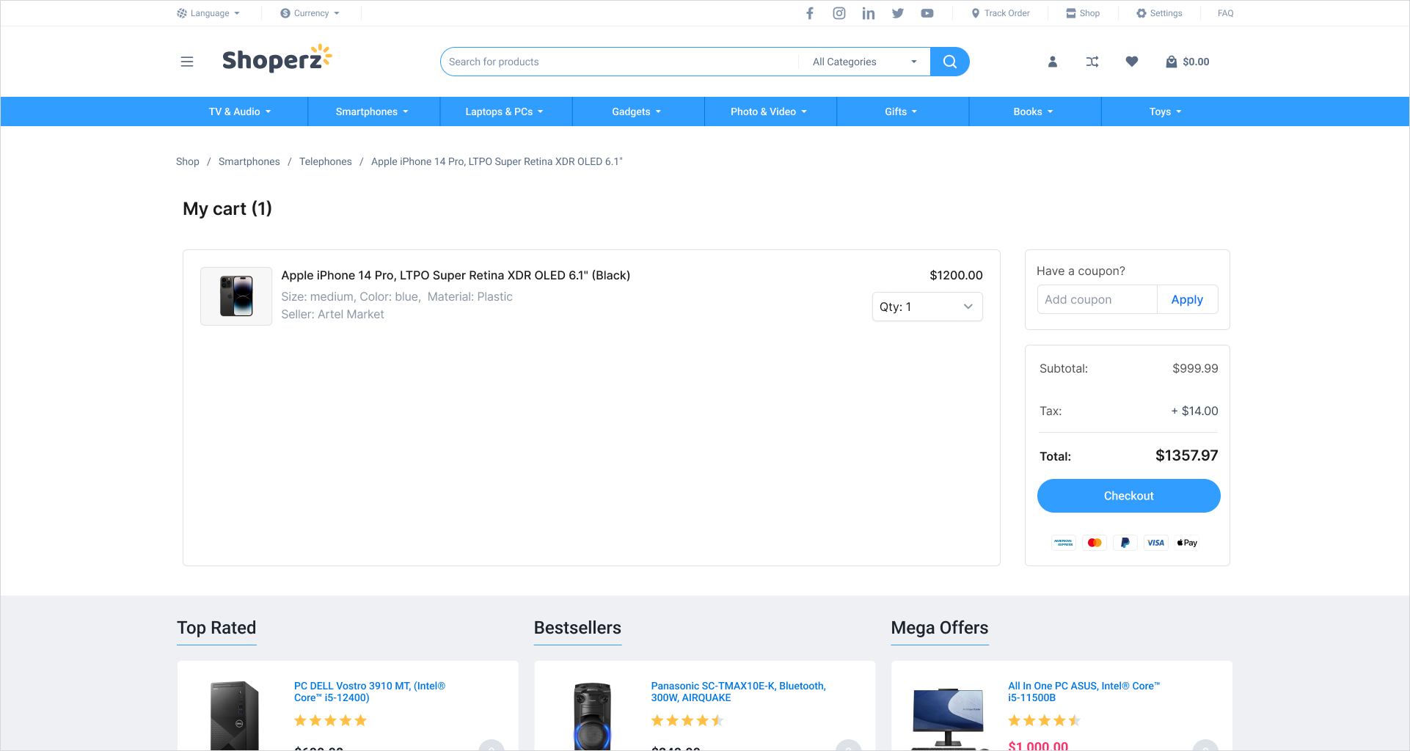Click the Visa payment icon
1410x751 pixels.
tap(1156, 543)
